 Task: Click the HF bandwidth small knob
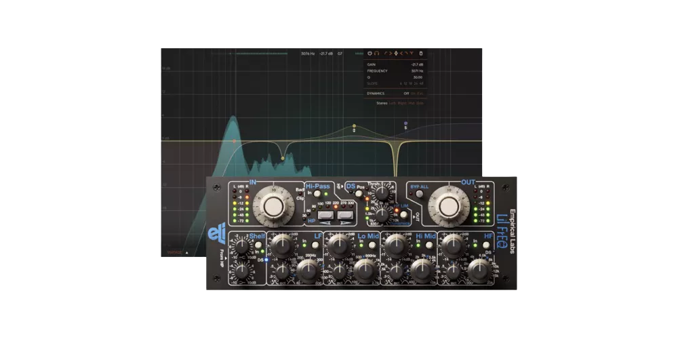(454, 272)
